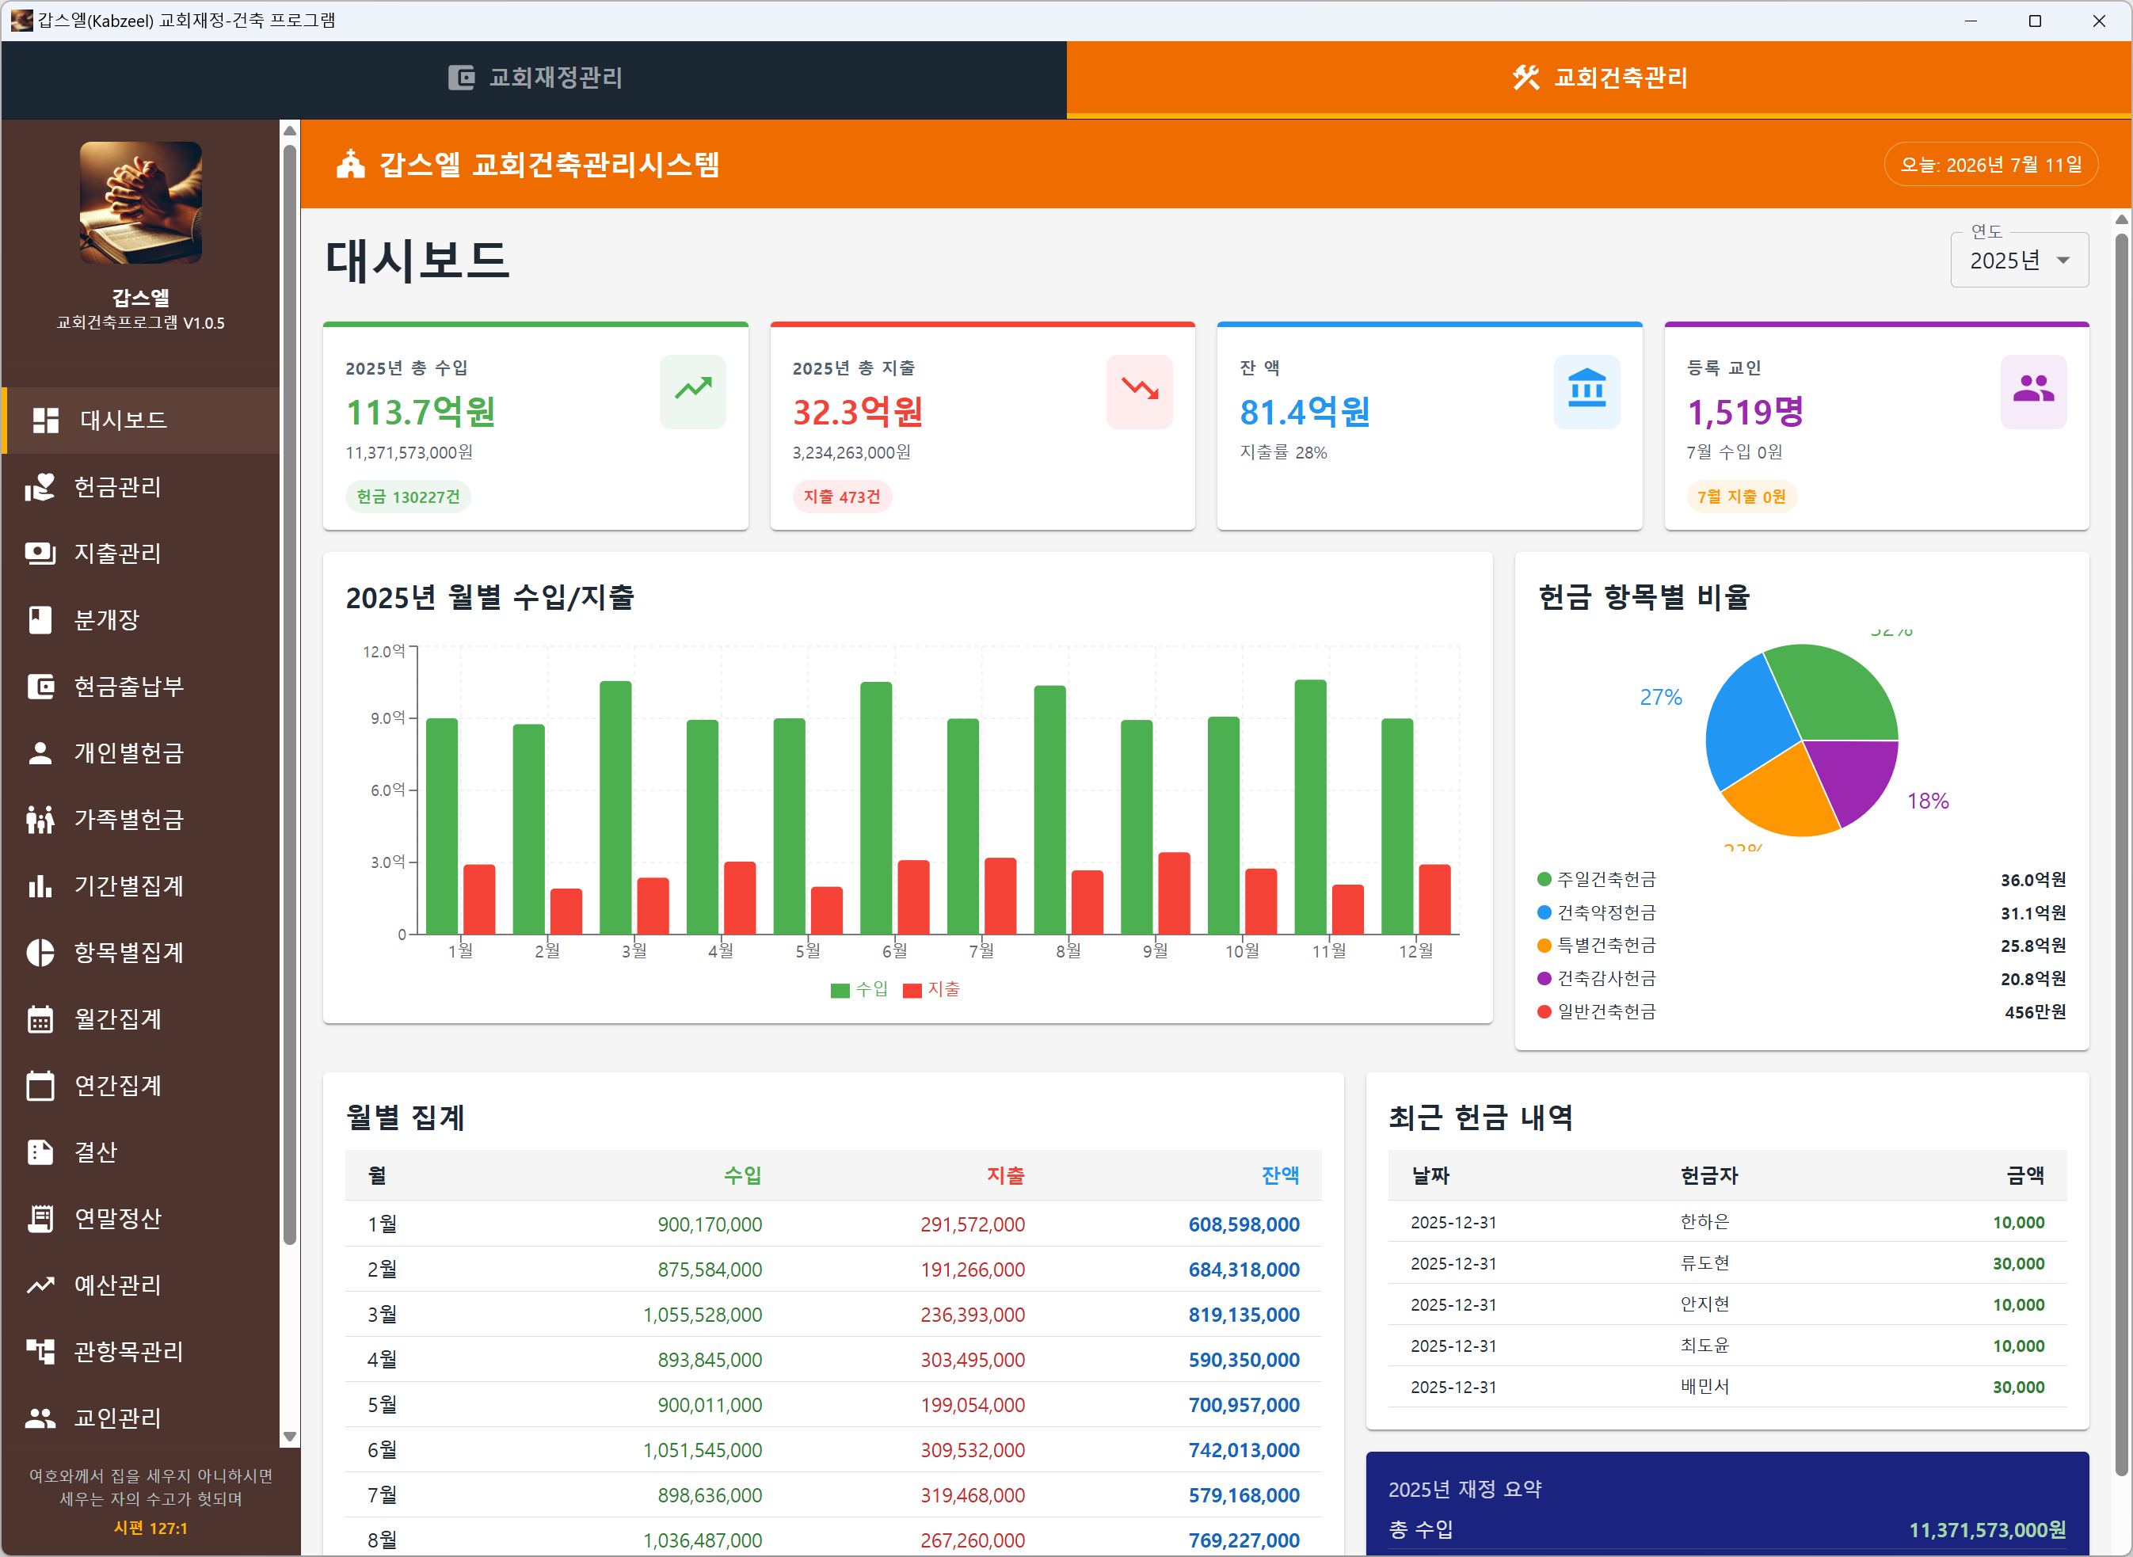Click the tools icon beside 교회건축관리
This screenshot has height=1557, width=2133.
click(1526, 78)
